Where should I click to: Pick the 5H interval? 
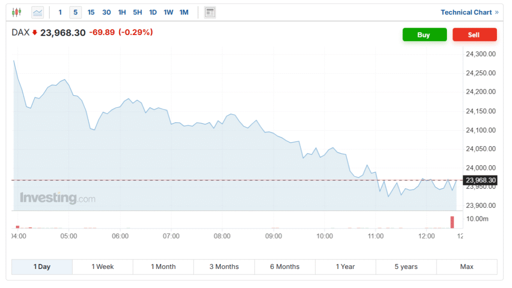[x=137, y=12]
